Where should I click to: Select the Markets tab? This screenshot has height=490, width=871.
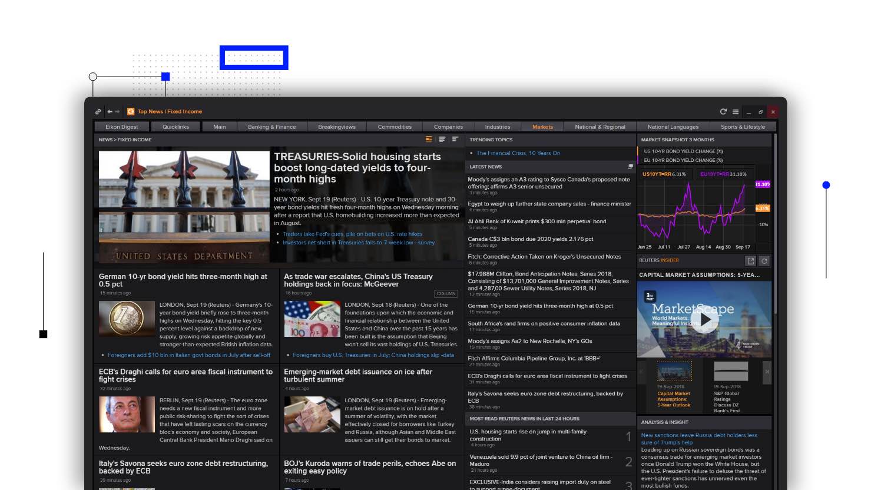(542, 127)
